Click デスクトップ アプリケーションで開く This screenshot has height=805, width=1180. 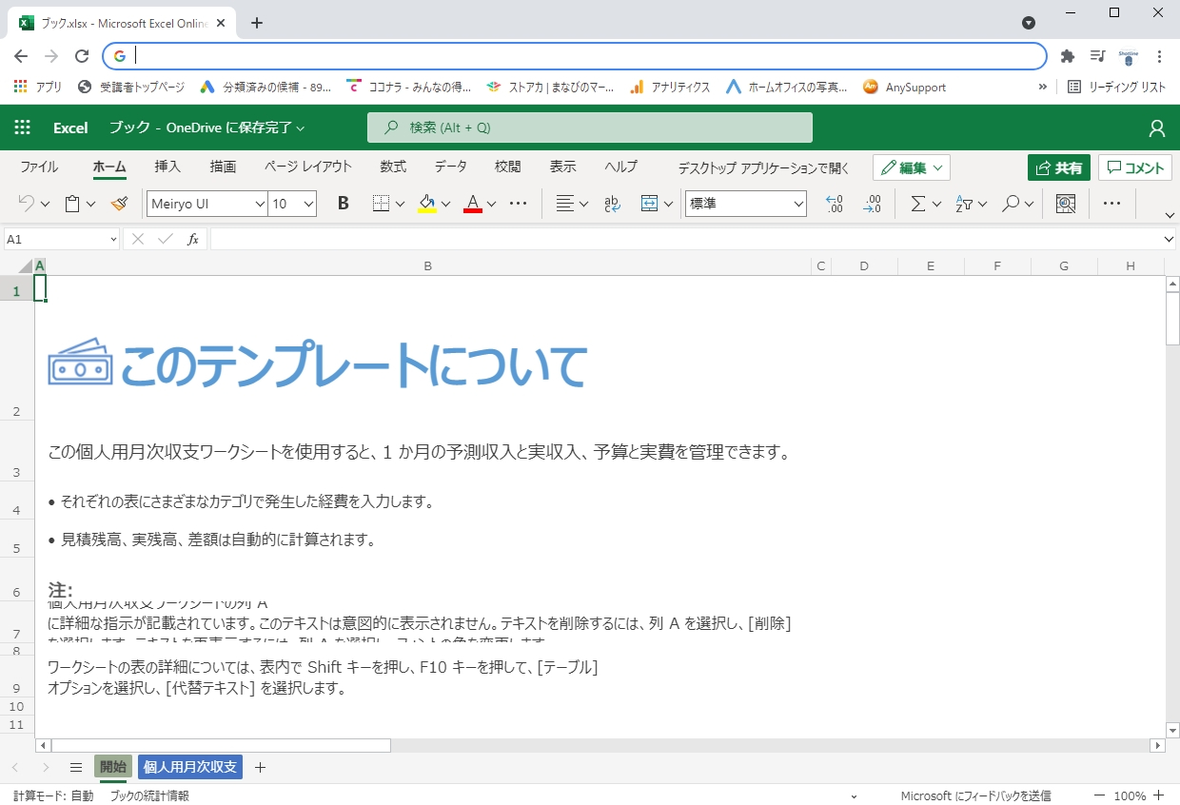point(763,168)
